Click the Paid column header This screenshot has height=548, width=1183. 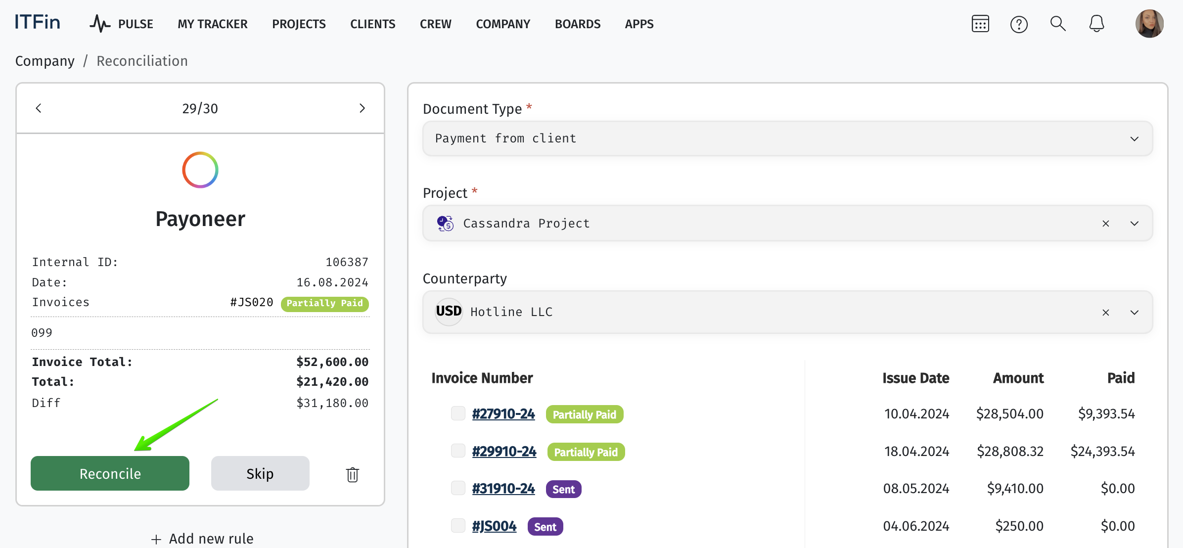(1121, 378)
